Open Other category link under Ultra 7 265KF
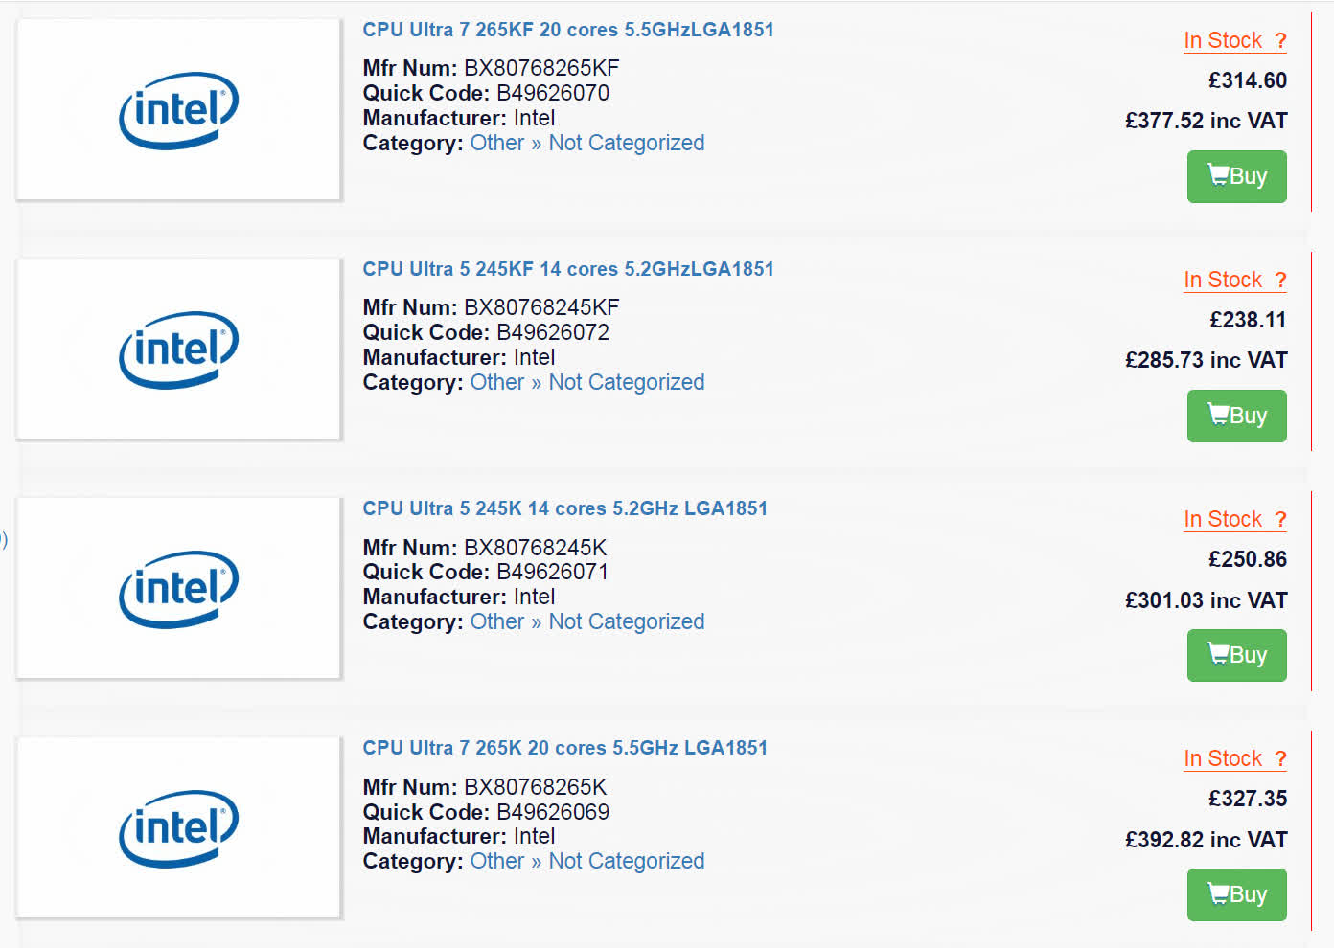 click(x=496, y=143)
